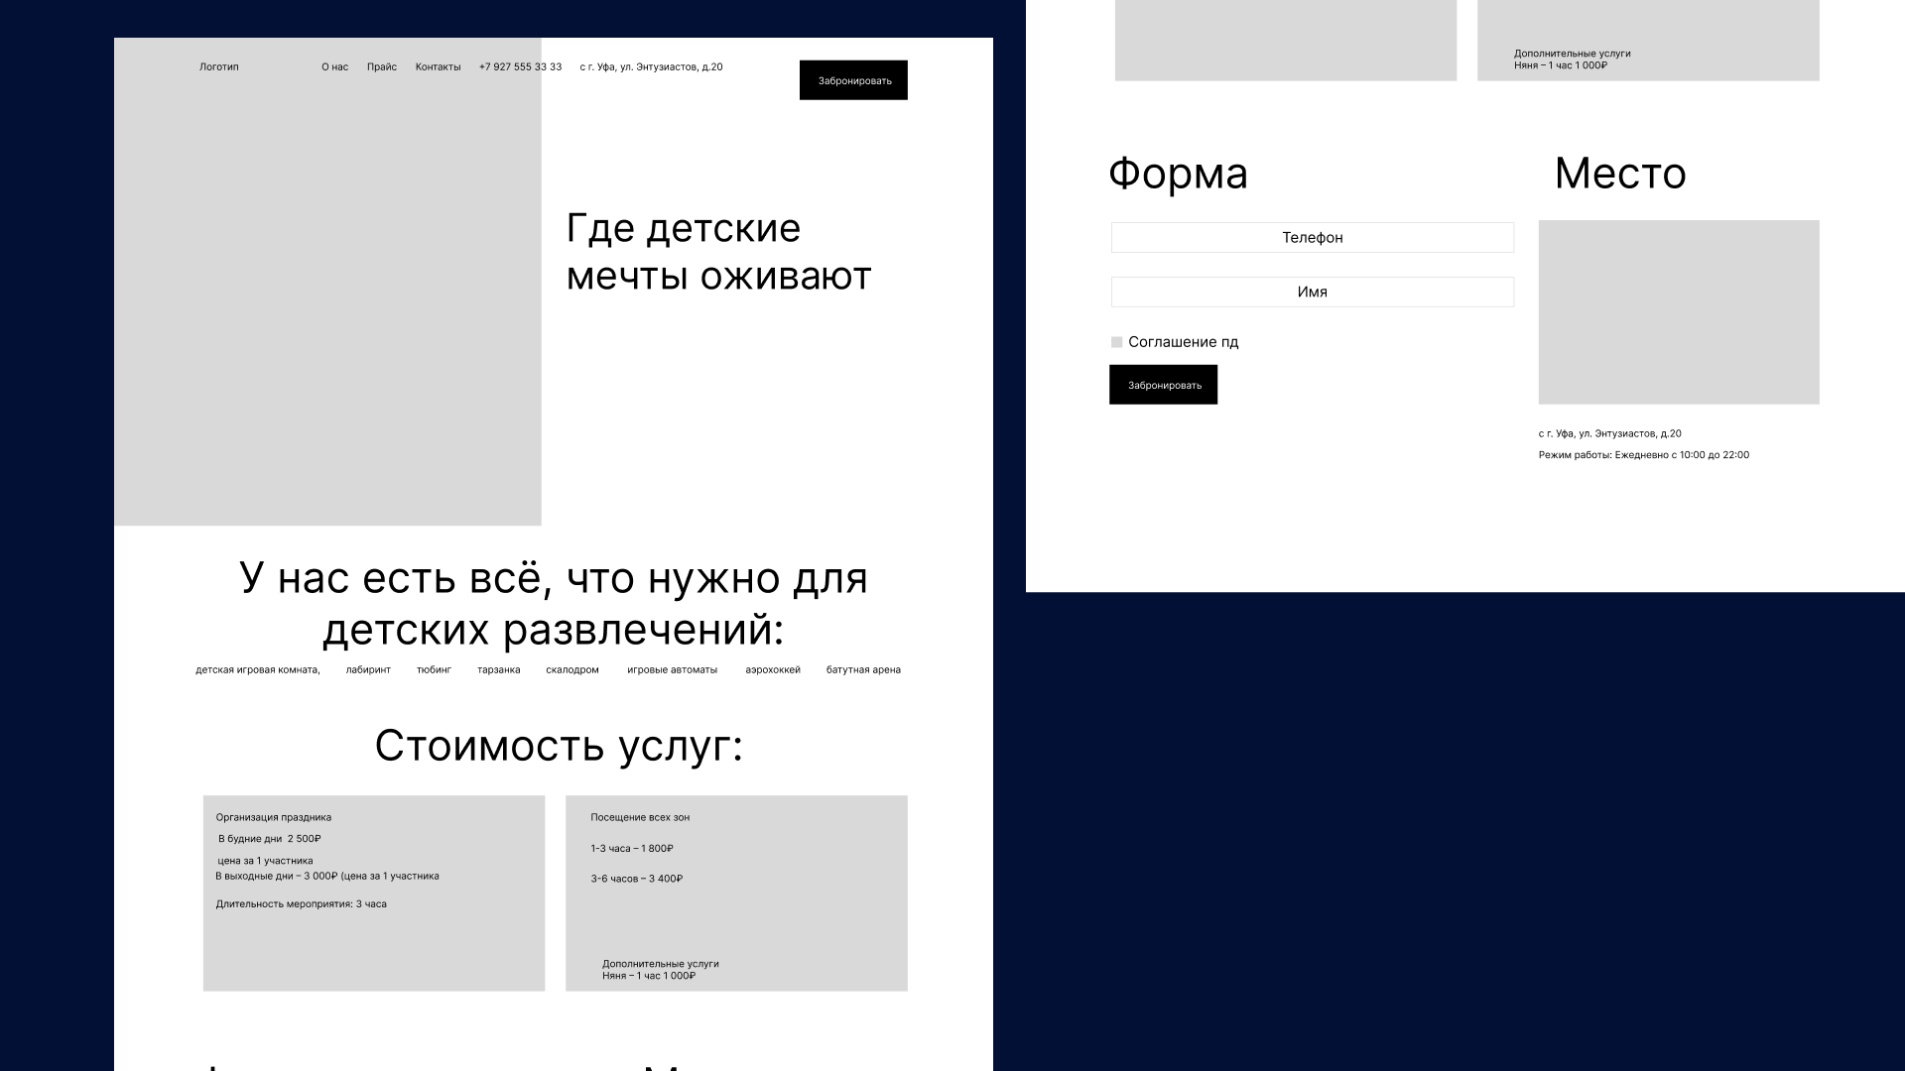Click the игровые автоматы item

pos(672,670)
